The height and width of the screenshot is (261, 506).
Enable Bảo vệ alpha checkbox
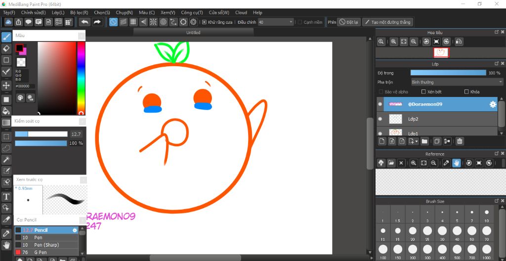pyautogui.click(x=381, y=92)
